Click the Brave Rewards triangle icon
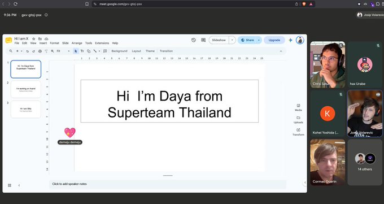 tap(311, 4)
